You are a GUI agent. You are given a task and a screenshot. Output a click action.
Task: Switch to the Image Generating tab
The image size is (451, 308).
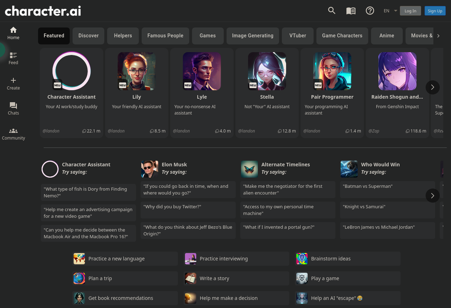(253, 36)
